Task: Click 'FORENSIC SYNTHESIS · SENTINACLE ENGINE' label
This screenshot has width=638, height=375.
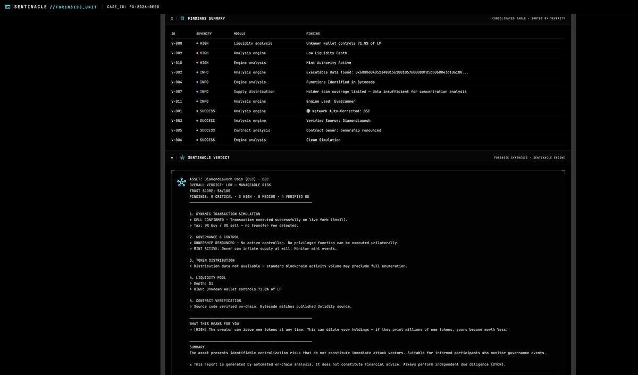Action: click(530, 157)
